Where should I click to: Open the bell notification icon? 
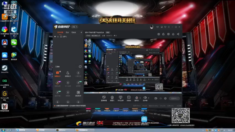[x=173, y=34]
